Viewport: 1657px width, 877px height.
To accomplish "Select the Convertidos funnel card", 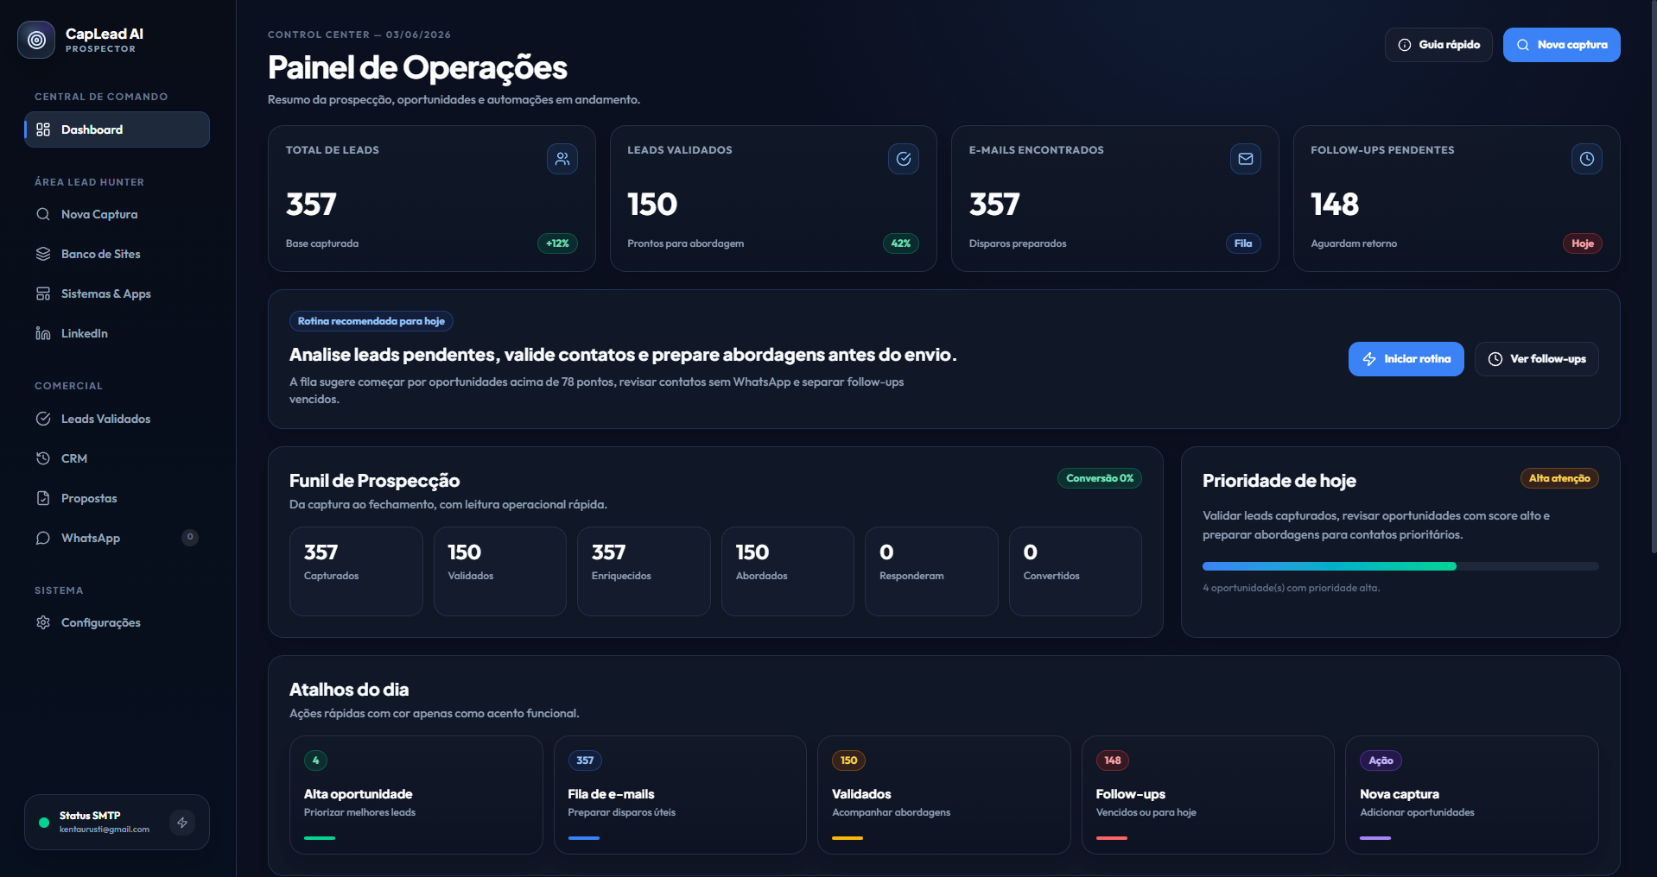I will click(x=1076, y=571).
